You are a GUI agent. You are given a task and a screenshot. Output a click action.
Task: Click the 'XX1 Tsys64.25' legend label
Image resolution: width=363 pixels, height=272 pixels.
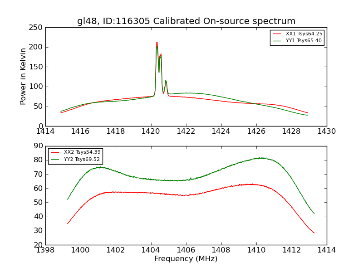coord(304,34)
